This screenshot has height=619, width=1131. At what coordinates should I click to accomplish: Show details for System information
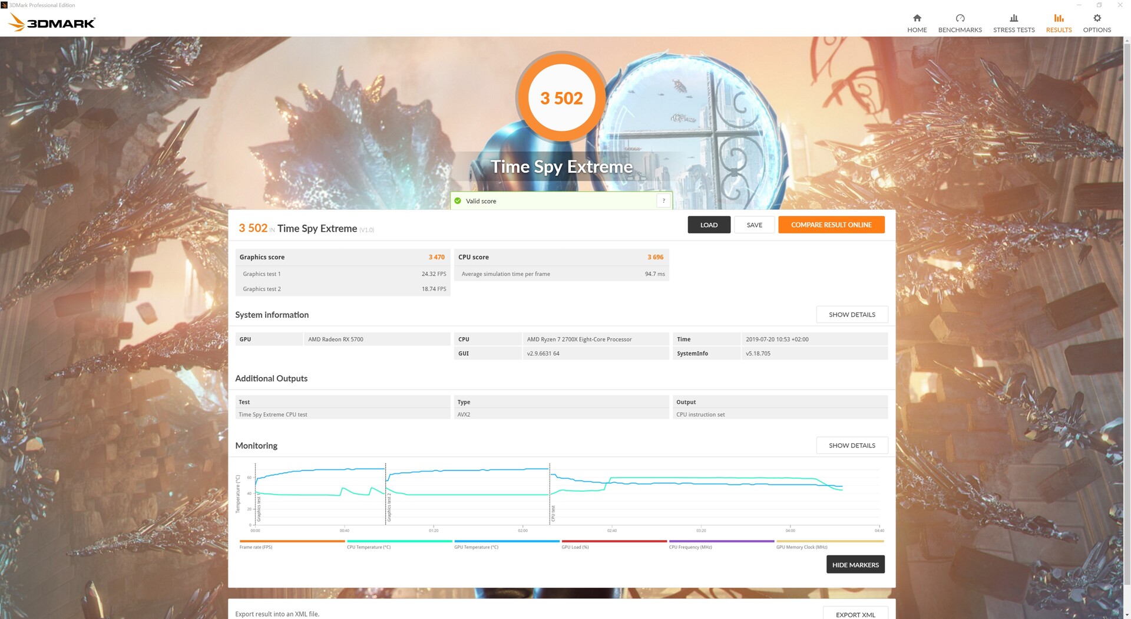tap(852, 315)
